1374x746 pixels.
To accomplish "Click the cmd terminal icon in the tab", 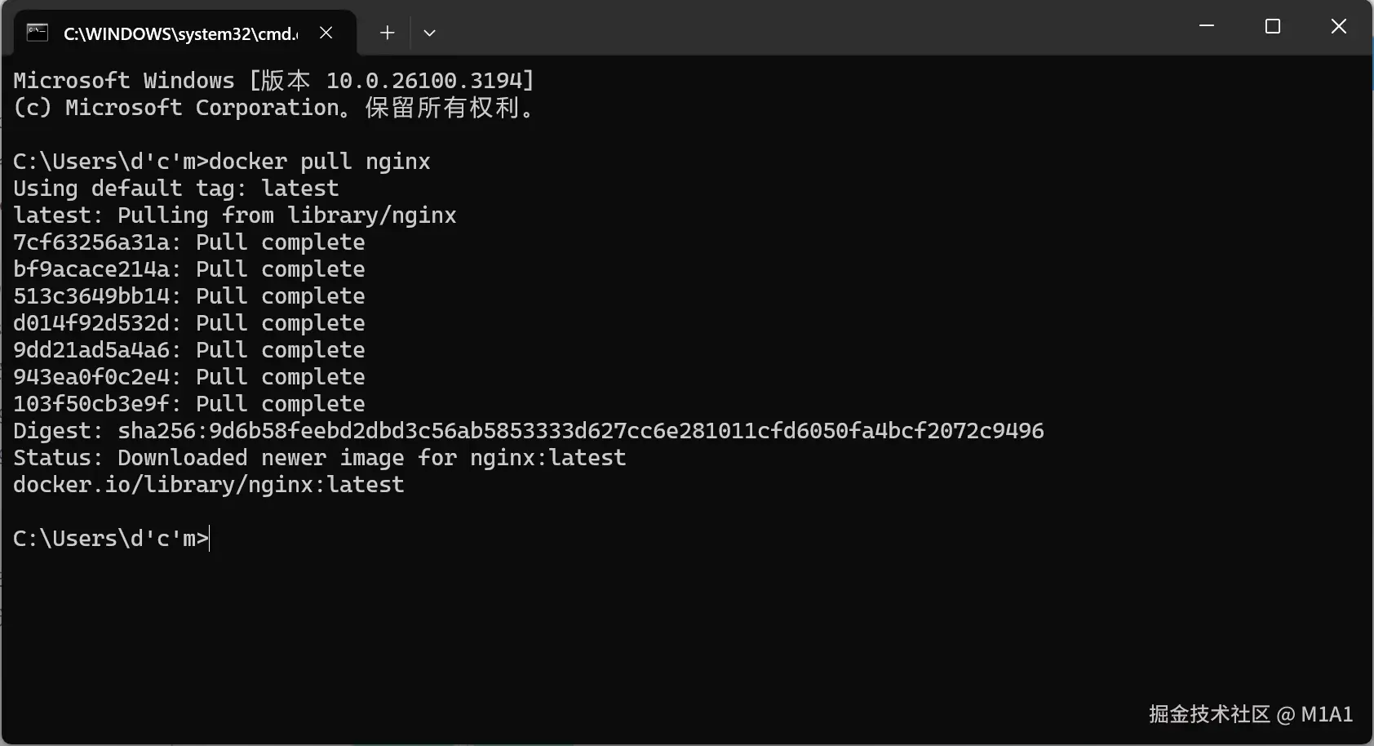I will point(38,33).
